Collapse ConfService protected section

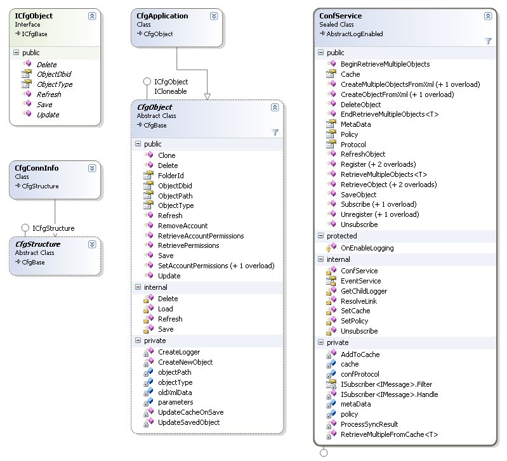[x=320, y=236]
